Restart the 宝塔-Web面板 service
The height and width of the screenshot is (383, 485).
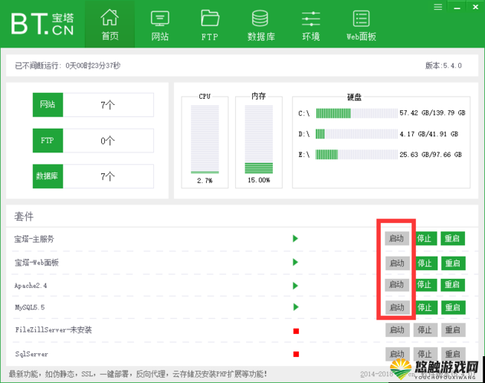pyautogui.click(x=453, y=263)
